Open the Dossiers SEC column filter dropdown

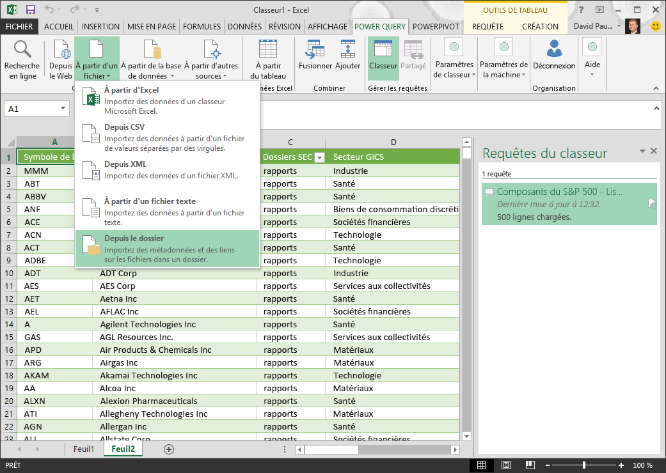pos(319,158)
